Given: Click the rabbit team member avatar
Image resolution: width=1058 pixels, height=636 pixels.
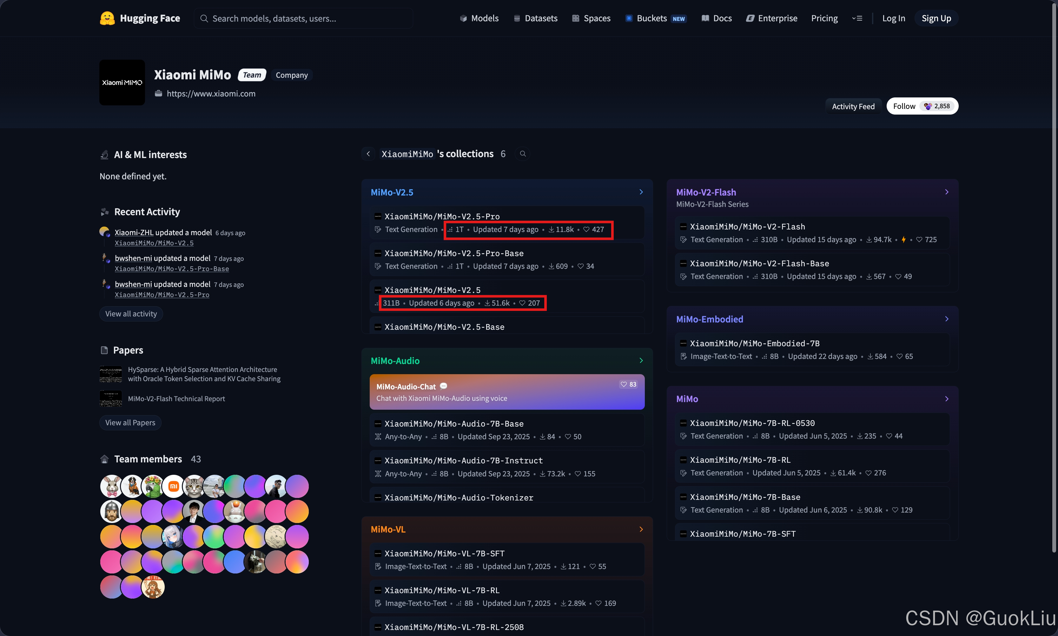Looking at the screenshot, I should [x=111, y=487].
